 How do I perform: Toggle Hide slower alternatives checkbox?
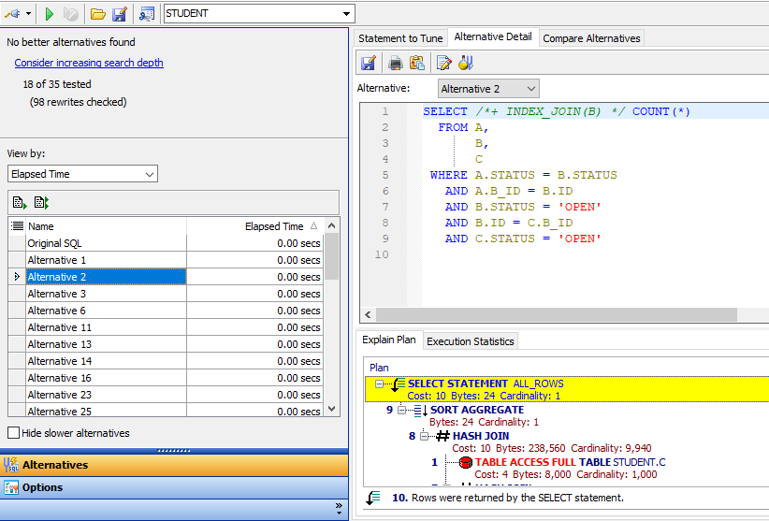pos(14,433)
